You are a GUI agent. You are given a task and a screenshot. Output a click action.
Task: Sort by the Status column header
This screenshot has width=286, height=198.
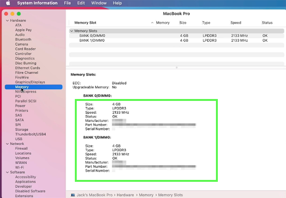tap(267, 23)
